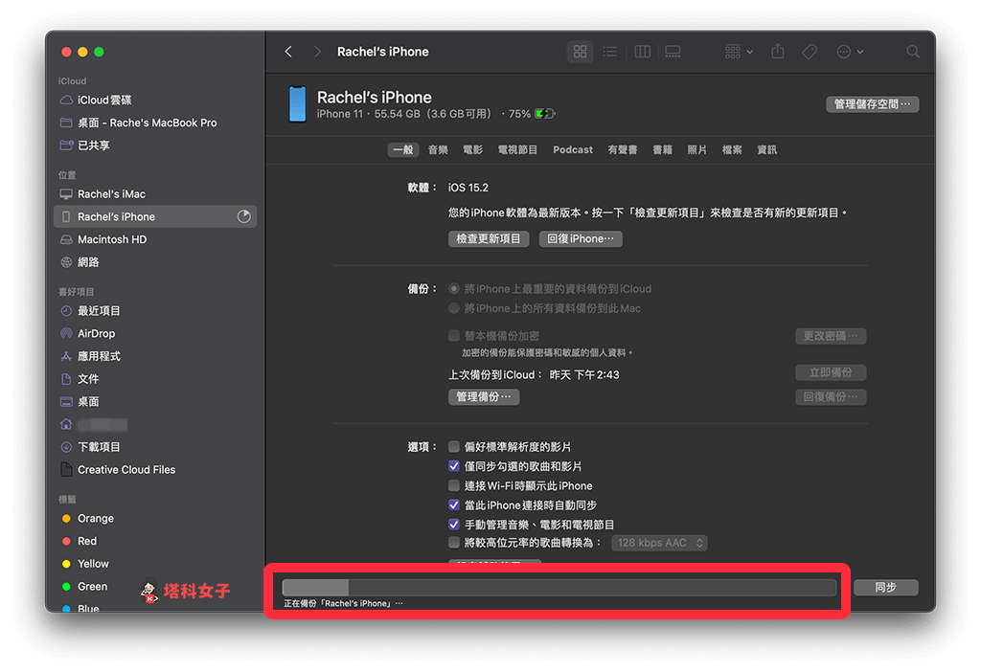Click sync progress icon beside Rachel's iPhone

pyautogui.click(x=244, y=216)
